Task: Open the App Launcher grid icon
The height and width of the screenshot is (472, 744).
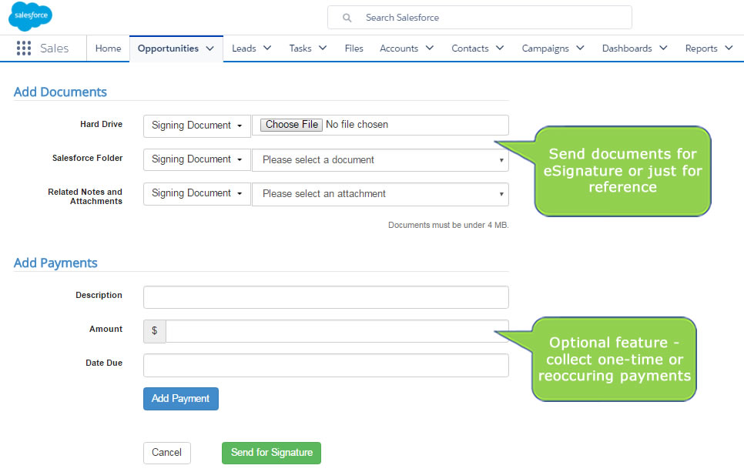Action: coord(24,48)
